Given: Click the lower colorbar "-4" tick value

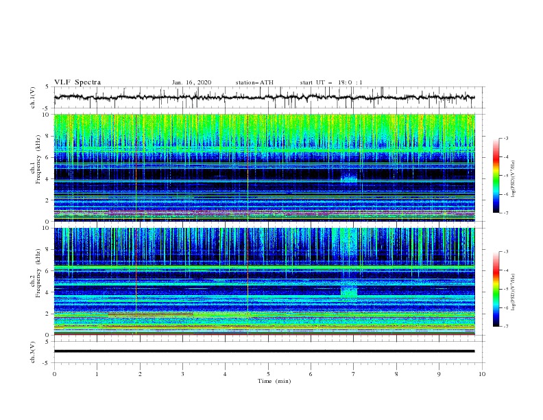Looking at the screenshot, I should pyautogui.click(x=505, y=270).
